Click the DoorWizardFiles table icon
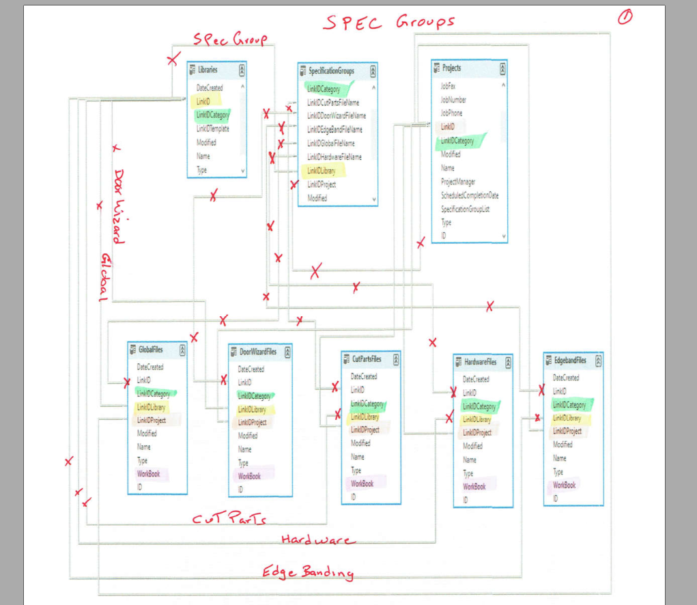Screen dimensions: 697x605 tap(233, 352)
